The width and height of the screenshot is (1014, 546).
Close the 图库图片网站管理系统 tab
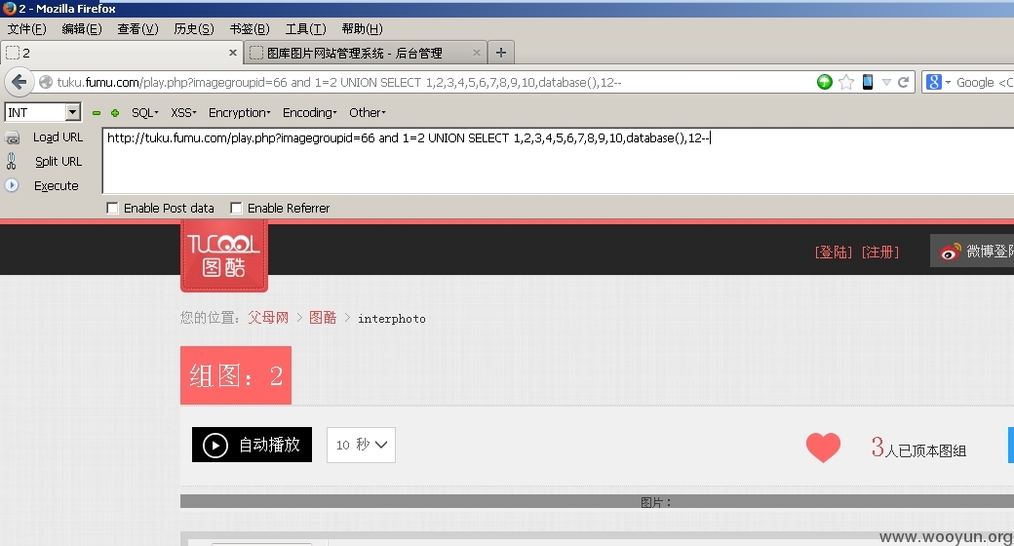point(477,53)
